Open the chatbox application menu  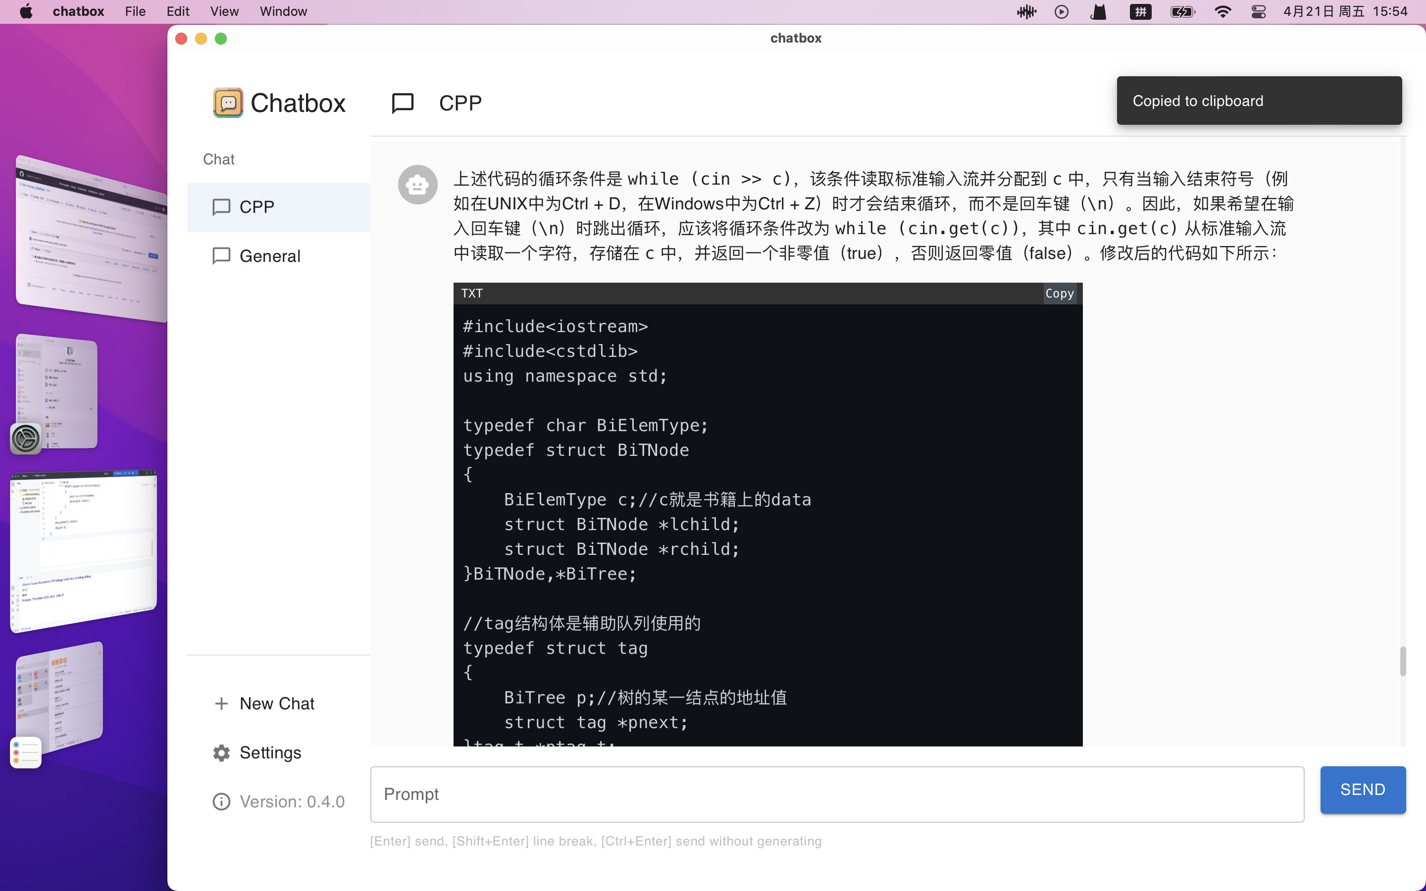[x=78, y=11]
